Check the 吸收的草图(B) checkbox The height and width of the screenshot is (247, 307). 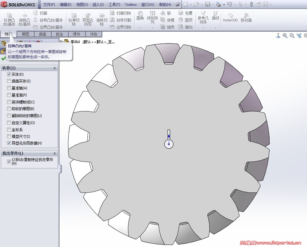9,109
